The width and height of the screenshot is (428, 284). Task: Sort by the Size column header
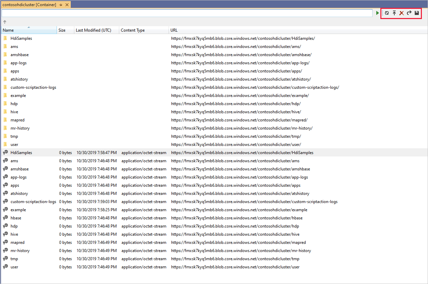(x=62, y=30)
